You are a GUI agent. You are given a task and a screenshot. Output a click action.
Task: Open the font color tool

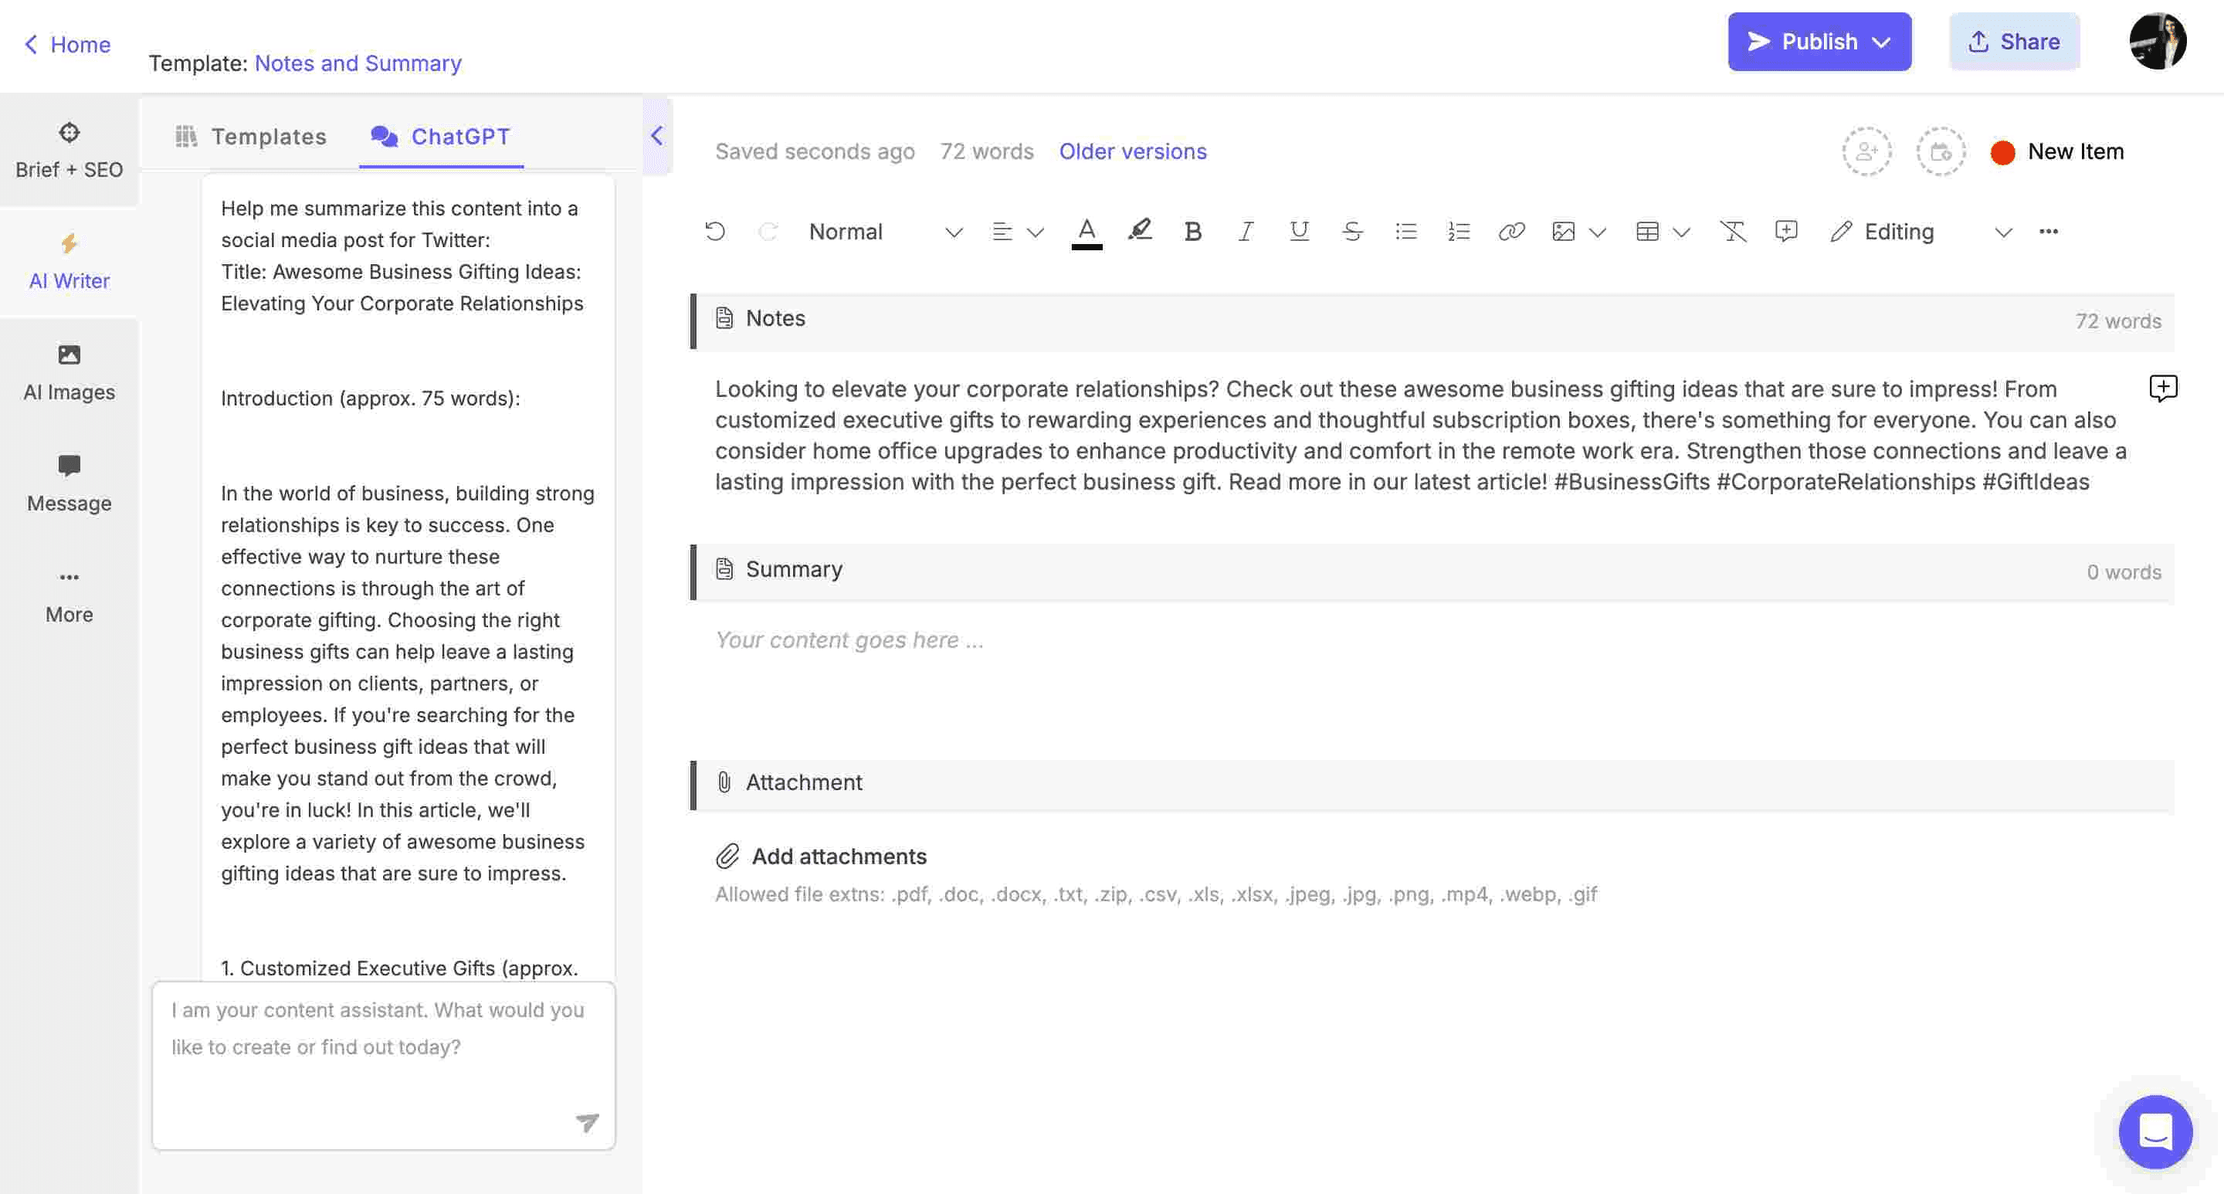pos(1087,232)
